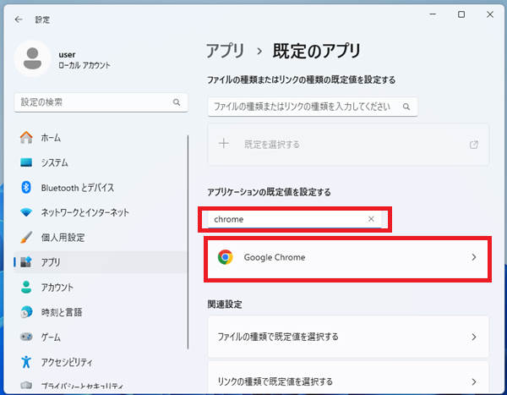Click the personalization paintbrush icon
This screenshot has height=395, width=507.
(x=26, y=238)
